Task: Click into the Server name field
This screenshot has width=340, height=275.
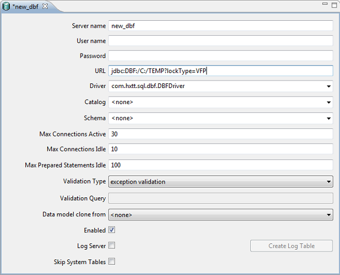Action: pyautogui.click(x=220, y=26)
